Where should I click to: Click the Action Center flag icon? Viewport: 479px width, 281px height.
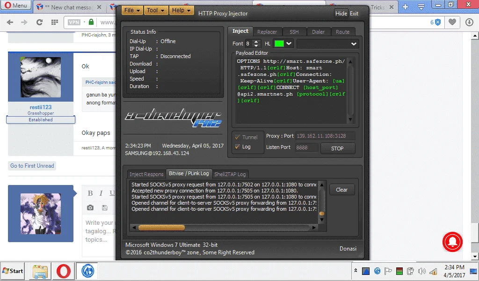coord(388,271)
